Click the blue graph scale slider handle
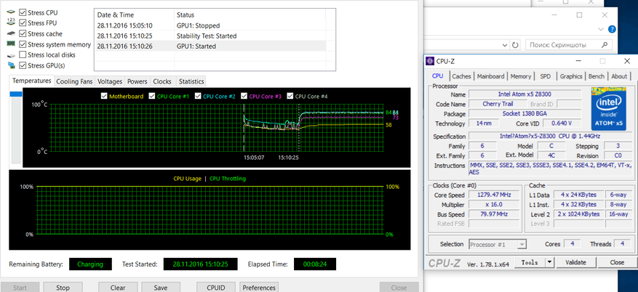The height and width of the screenshot is (292, 638). click(x=16, y=94)
